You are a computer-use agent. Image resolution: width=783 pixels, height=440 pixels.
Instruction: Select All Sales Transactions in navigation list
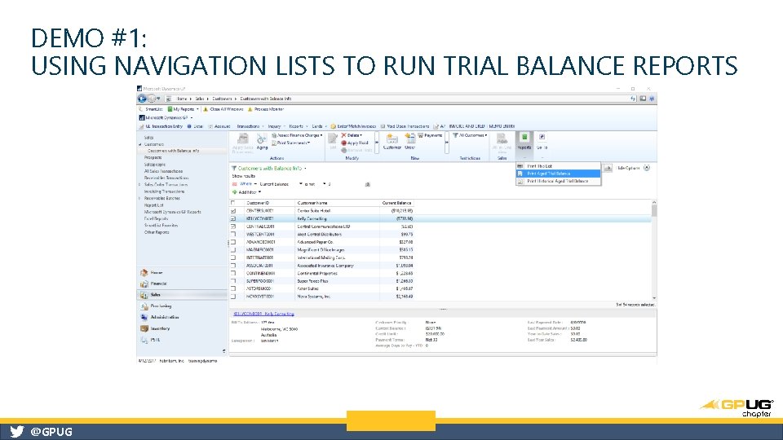pos(163,171)
